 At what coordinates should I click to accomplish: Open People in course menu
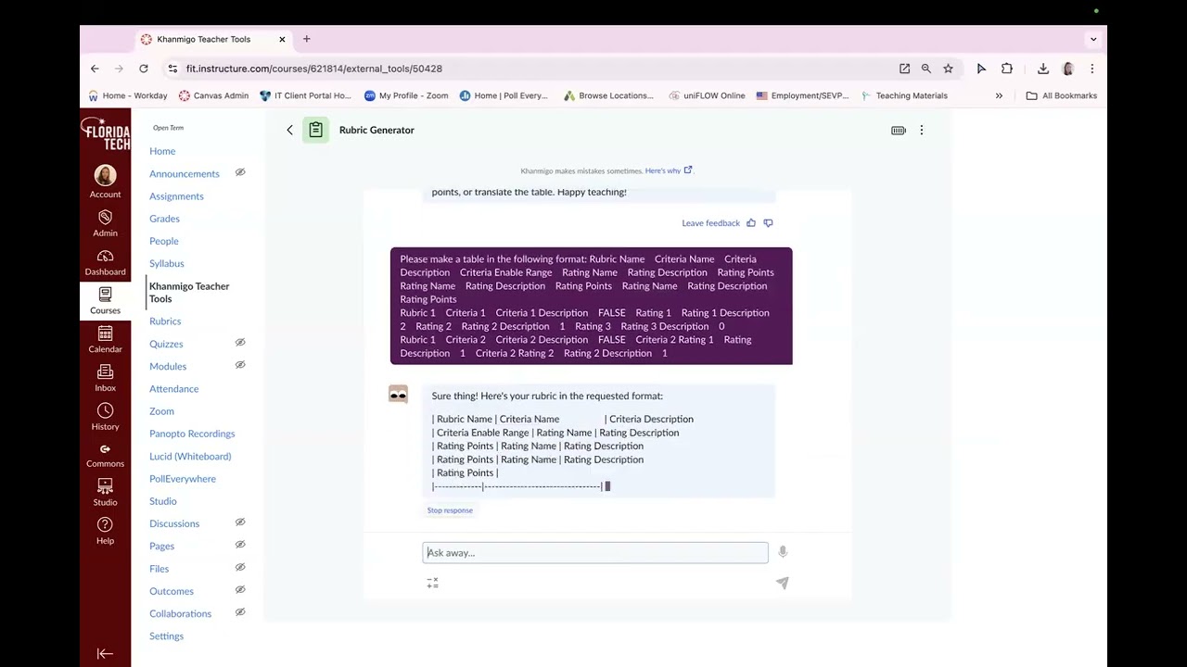[x=164, y=241]
